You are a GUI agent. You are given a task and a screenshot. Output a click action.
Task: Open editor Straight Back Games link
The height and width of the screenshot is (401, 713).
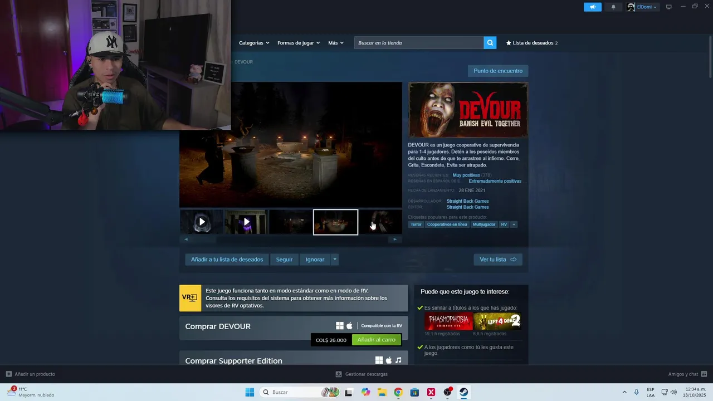(467, 207)
